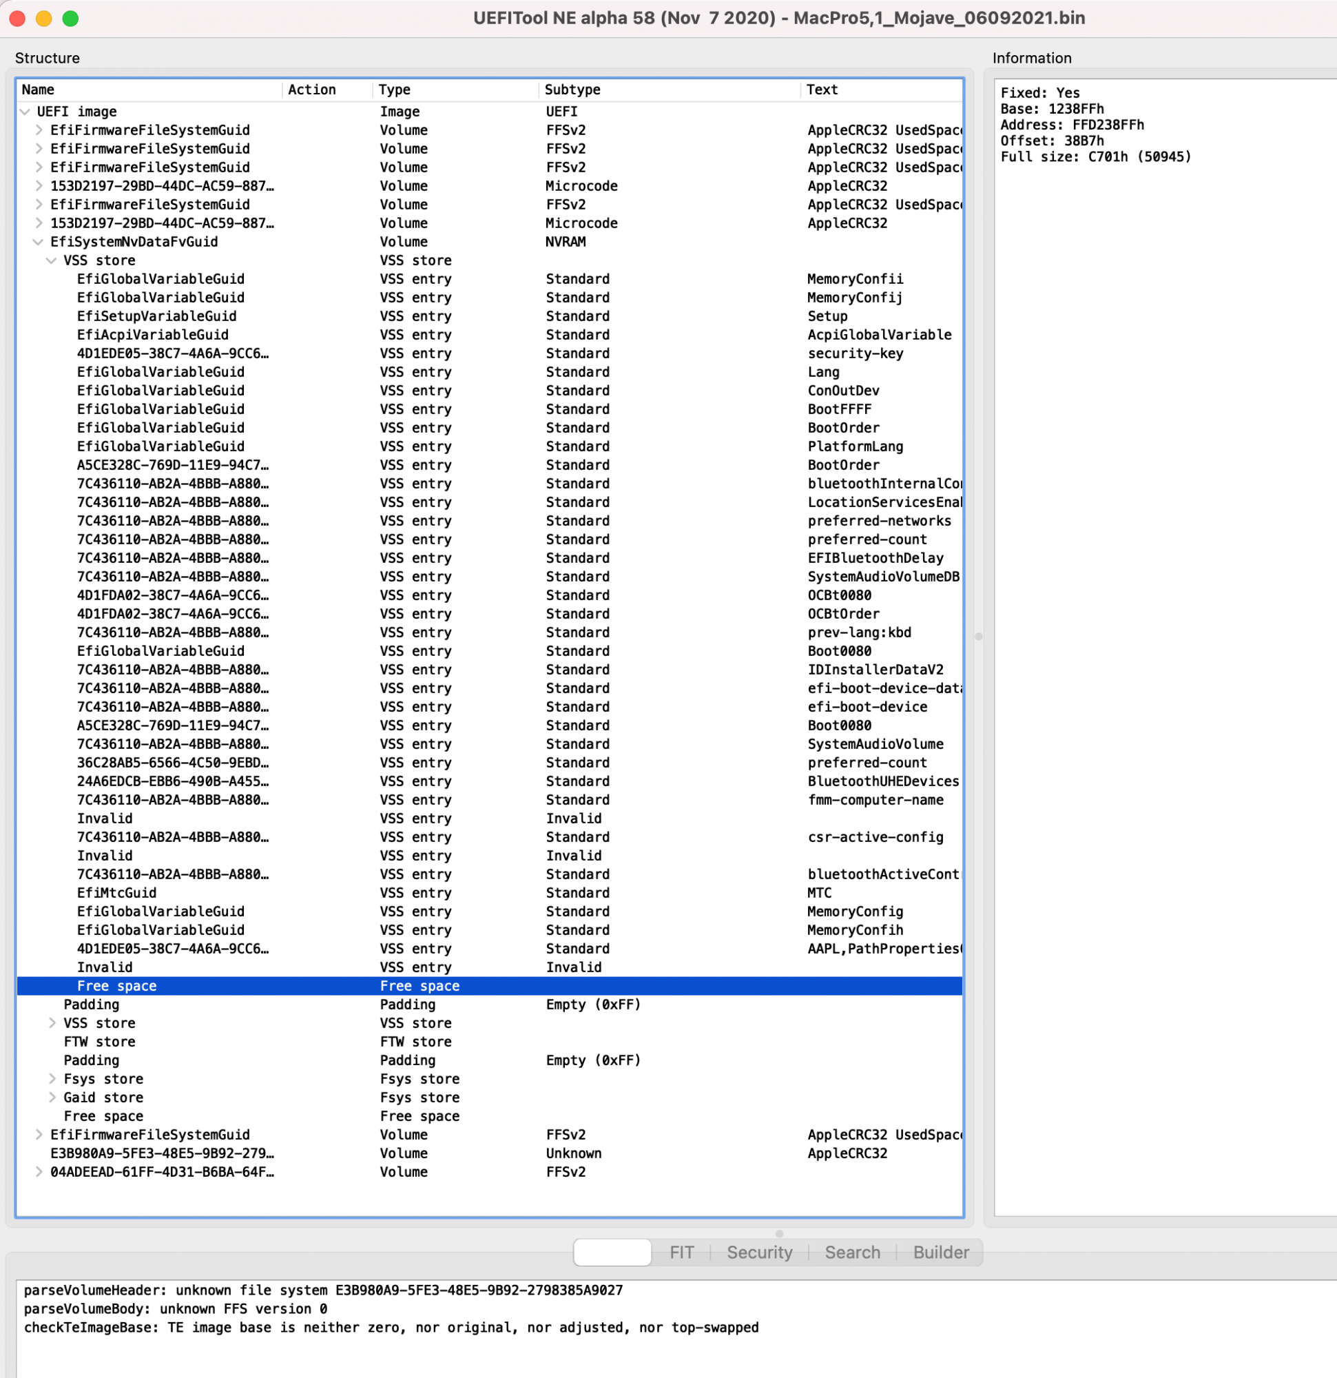This screenshot has width=1337, height=1378.
Task: Select the EfiMtcGuid VSS entry
Action: [116, 893]
